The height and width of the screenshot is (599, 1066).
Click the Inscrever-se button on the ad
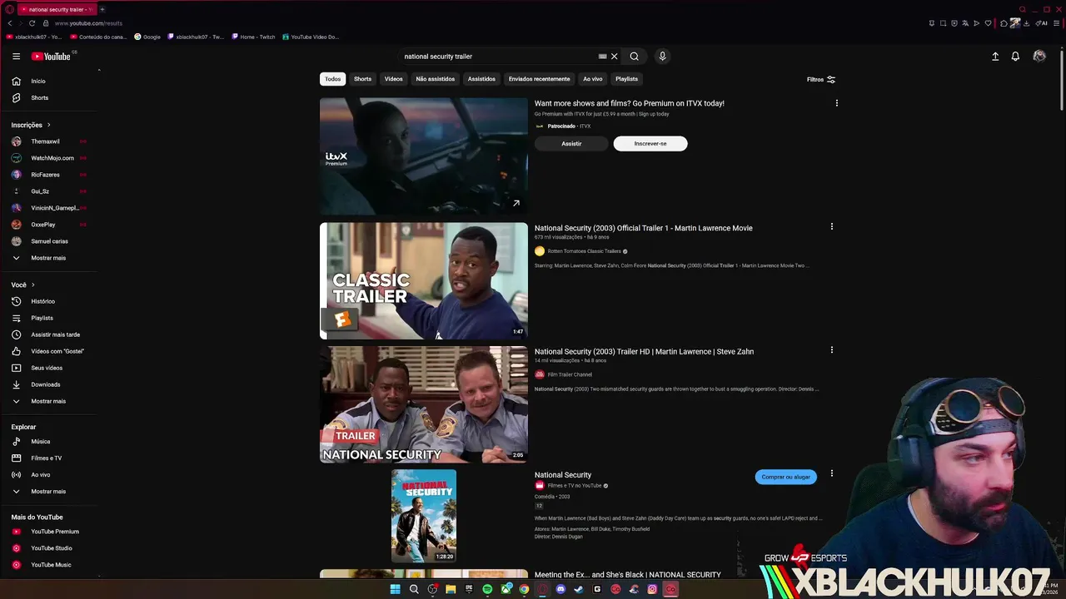tap(650, 144)
